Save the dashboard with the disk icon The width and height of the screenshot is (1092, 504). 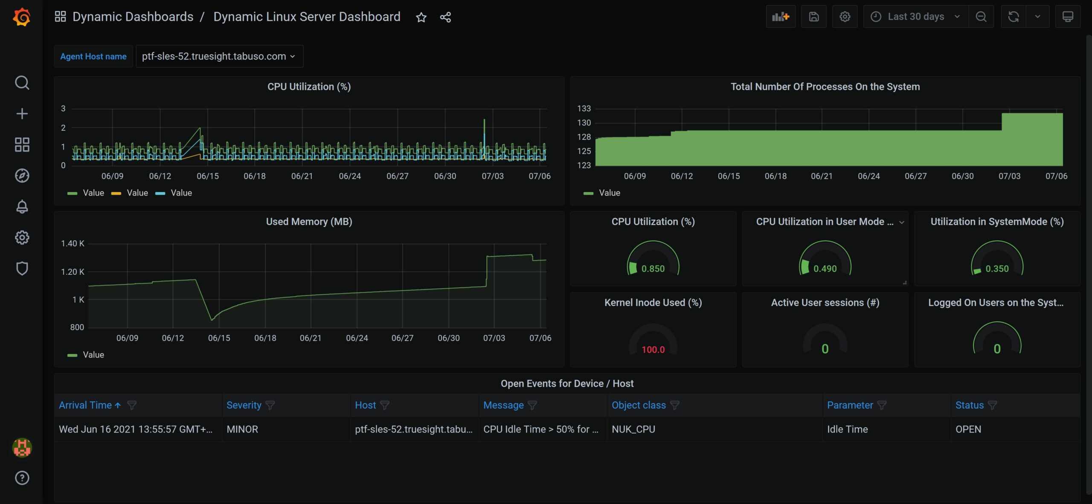tap(813, 17)
